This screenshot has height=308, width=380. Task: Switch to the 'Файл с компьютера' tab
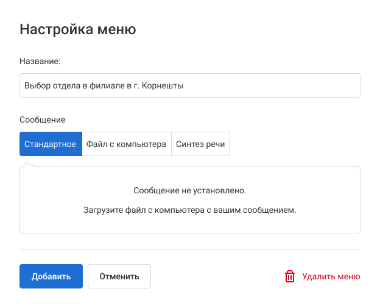coord(126,145)
